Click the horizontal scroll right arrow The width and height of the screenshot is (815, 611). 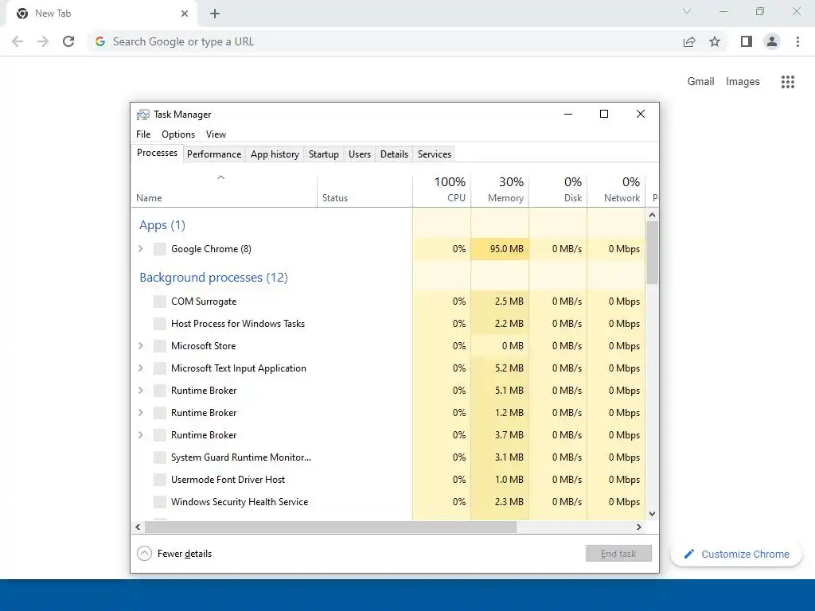tap(639, 527)
